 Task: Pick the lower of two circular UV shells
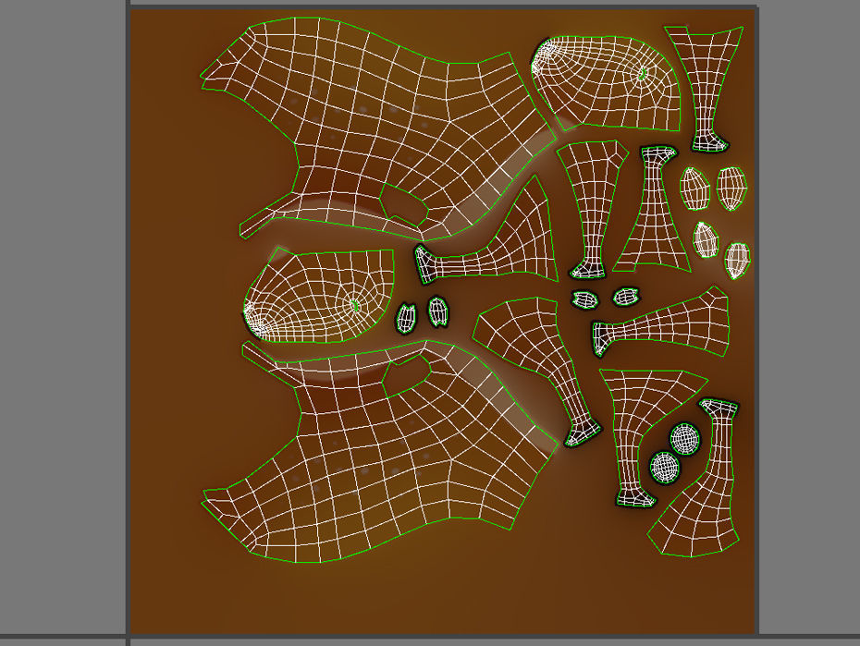point(664,468)
